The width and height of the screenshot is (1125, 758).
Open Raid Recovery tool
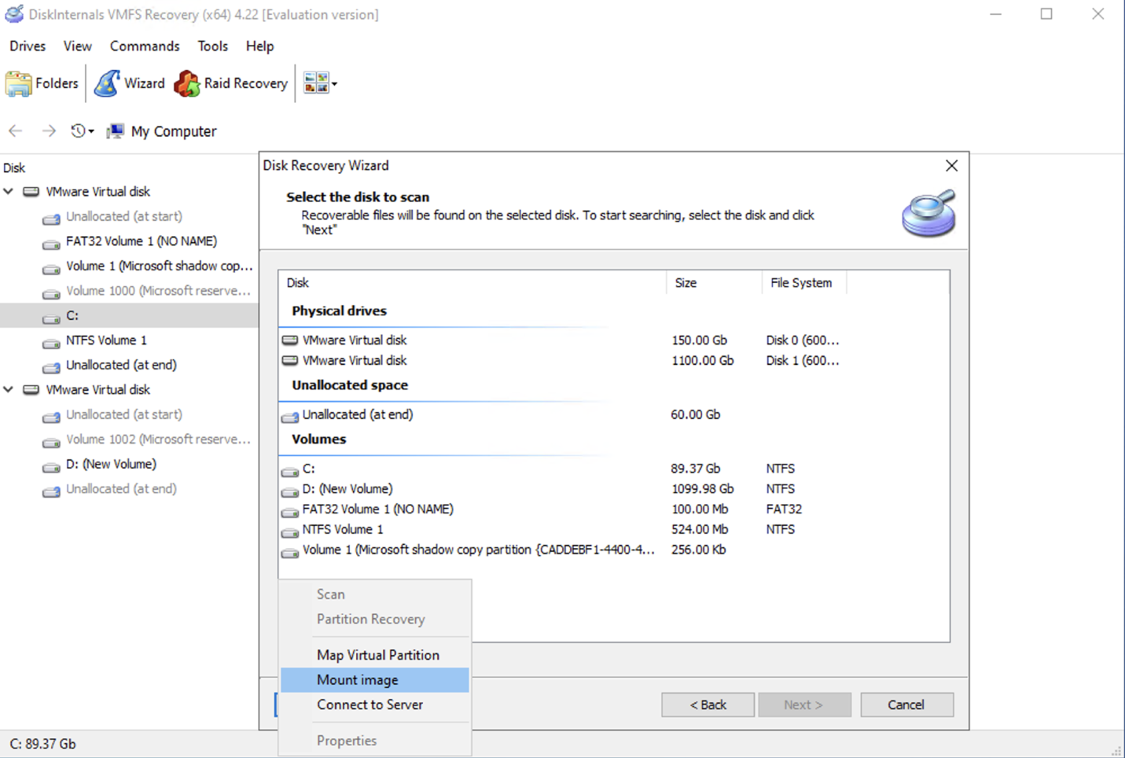231,83
